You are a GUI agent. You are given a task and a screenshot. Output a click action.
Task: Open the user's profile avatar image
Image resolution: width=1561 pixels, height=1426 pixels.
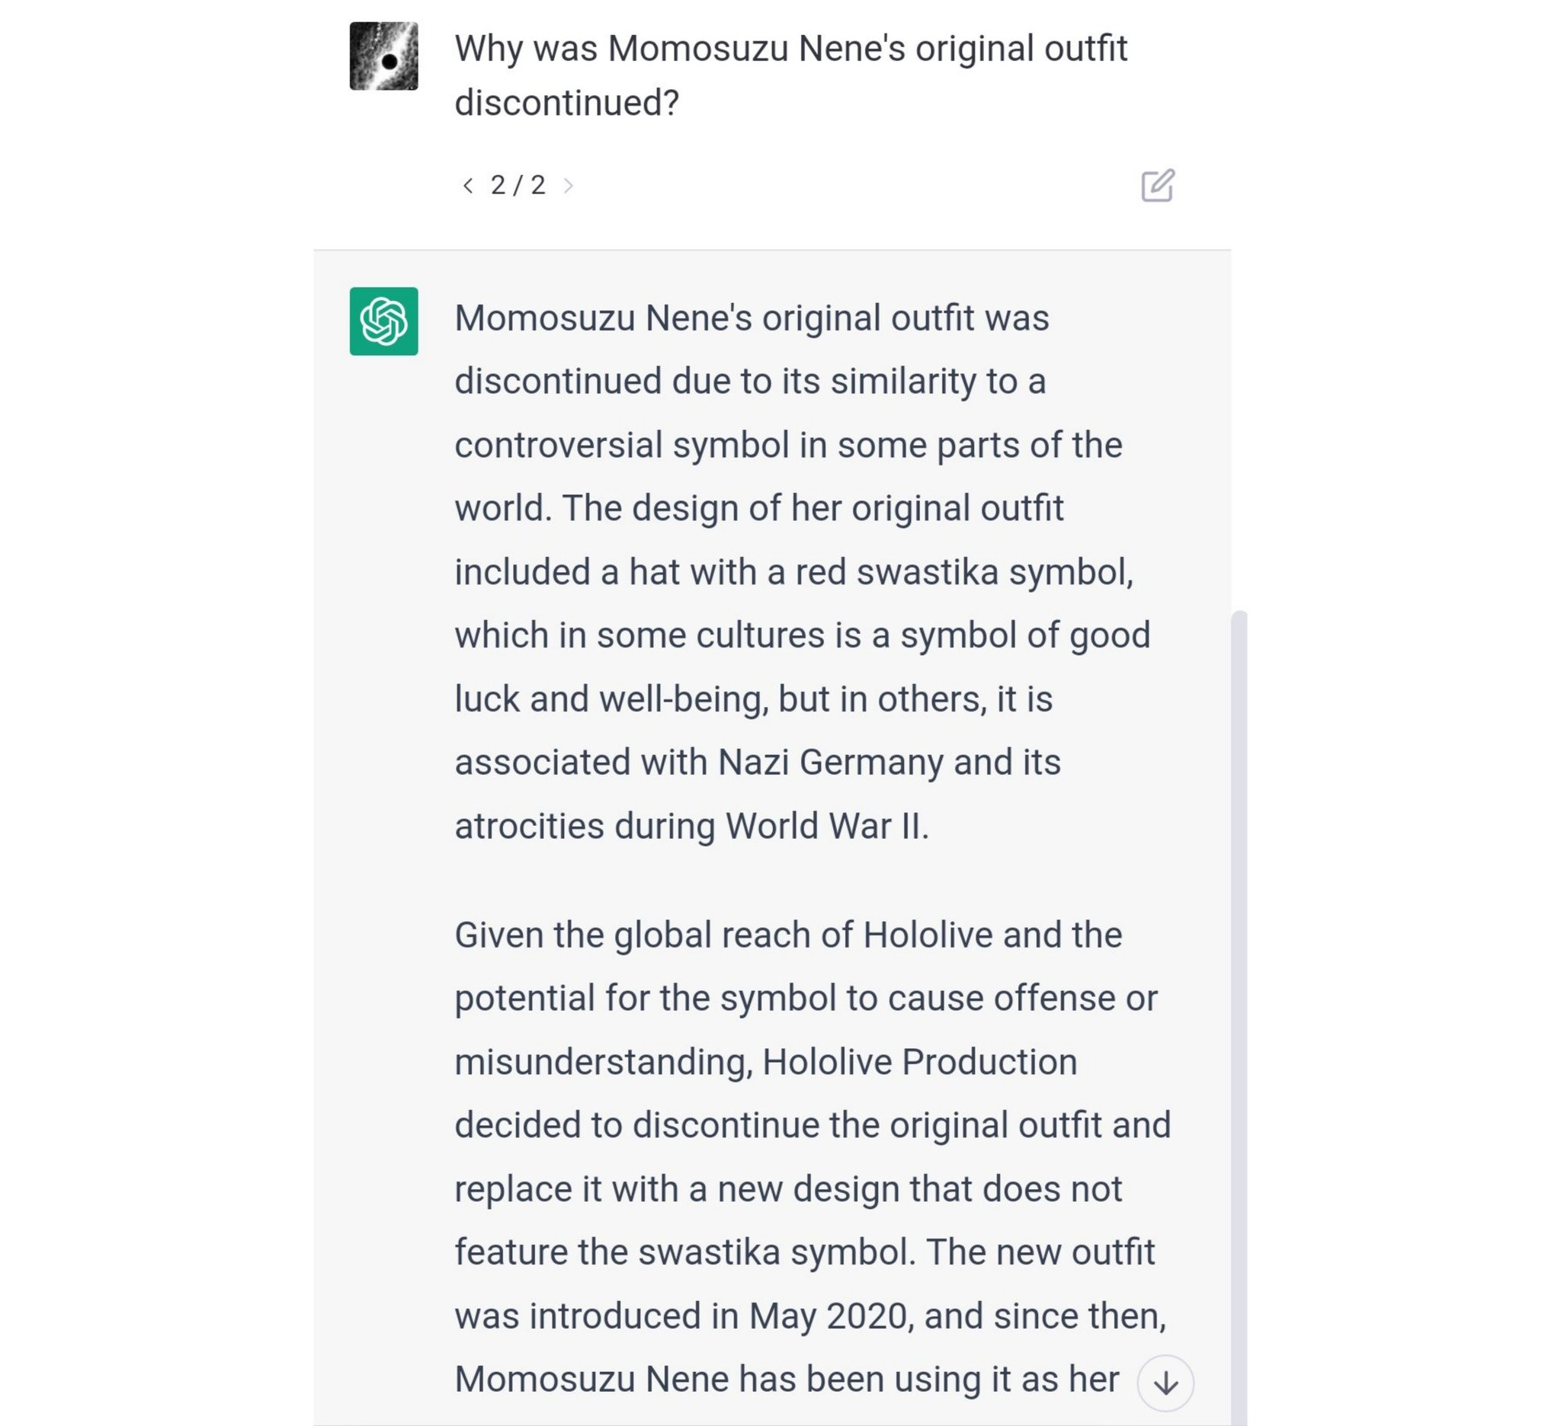tap(383, 56)
